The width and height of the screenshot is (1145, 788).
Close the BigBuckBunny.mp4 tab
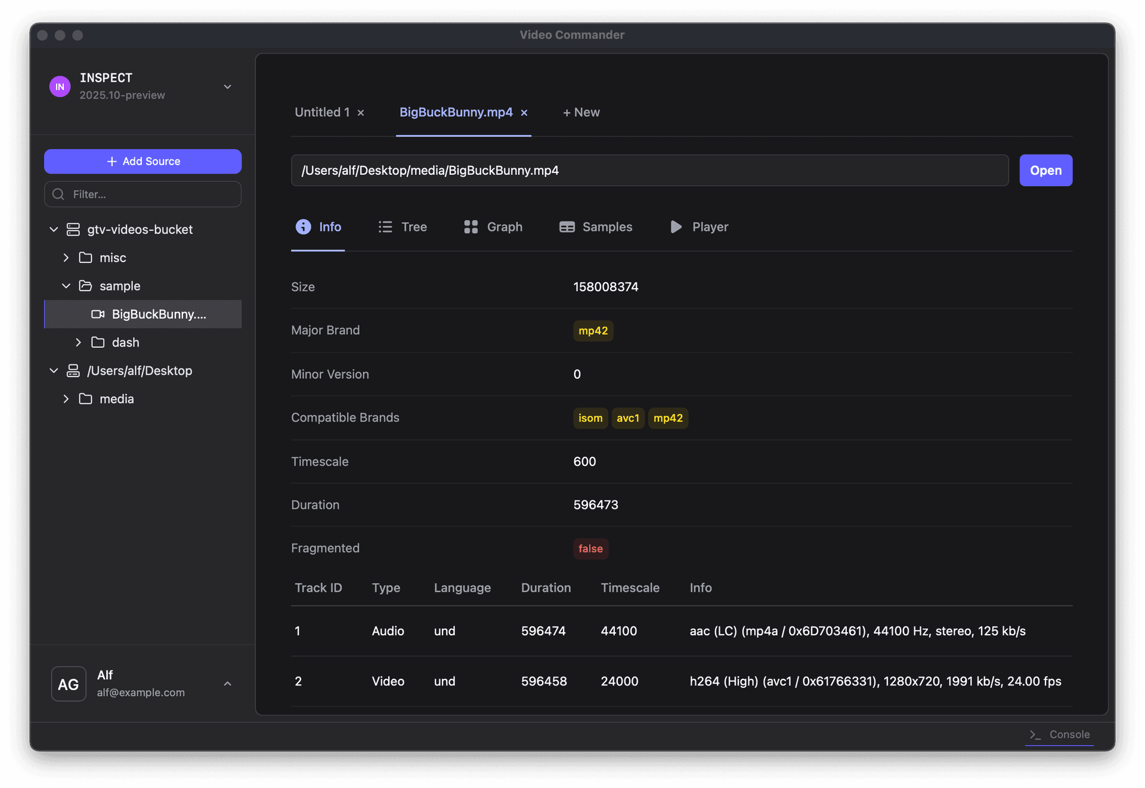524,113
